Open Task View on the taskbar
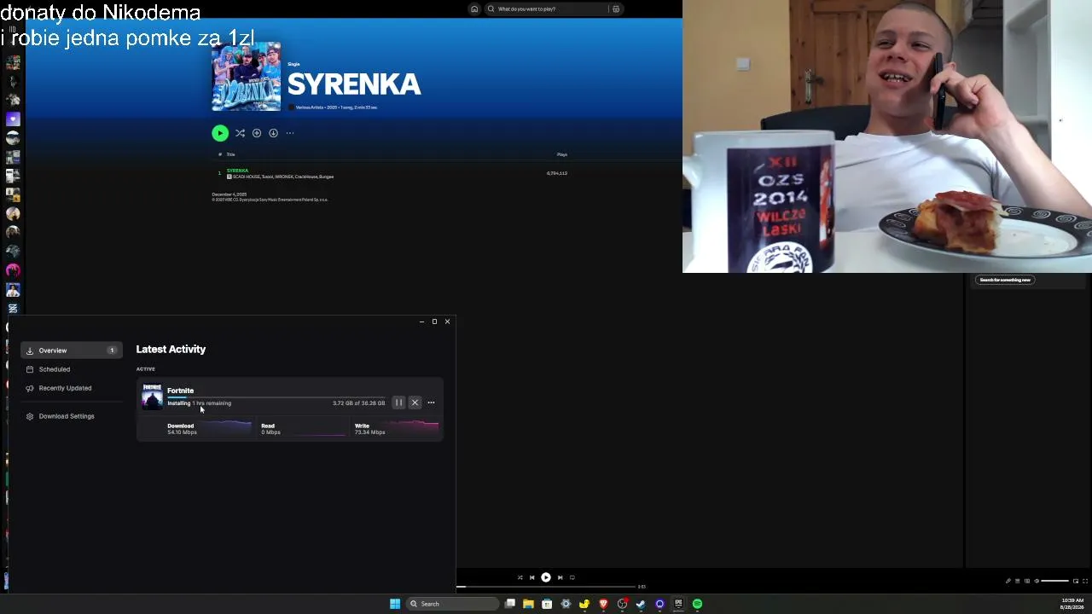 (510, 604)
